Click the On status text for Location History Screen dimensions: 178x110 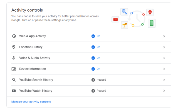(98, 47)
